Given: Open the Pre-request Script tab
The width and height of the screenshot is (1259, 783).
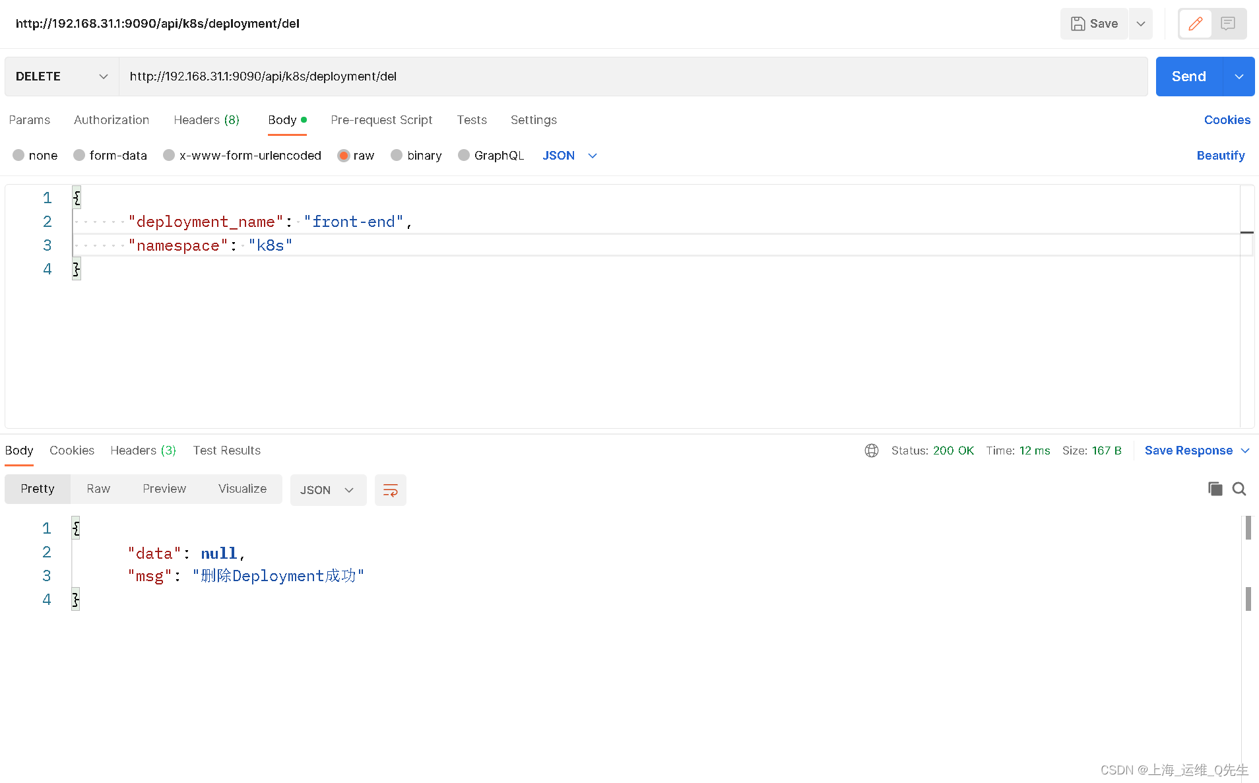Looking at the screenshot, I should [381, 120].
